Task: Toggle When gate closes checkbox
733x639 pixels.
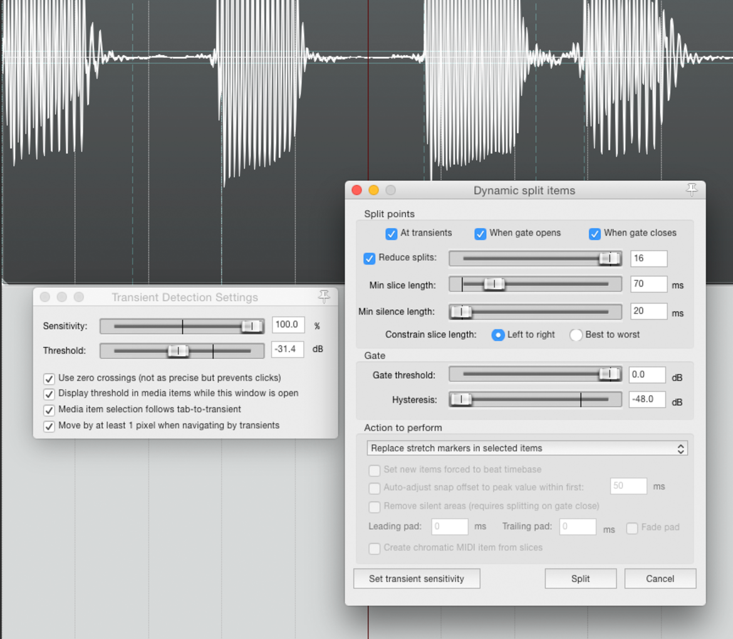Action: [595, 233]
